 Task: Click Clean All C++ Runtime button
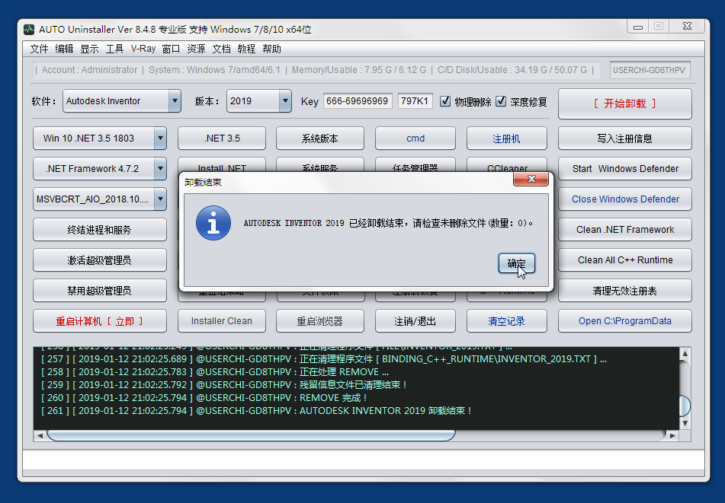pos(624,259)
